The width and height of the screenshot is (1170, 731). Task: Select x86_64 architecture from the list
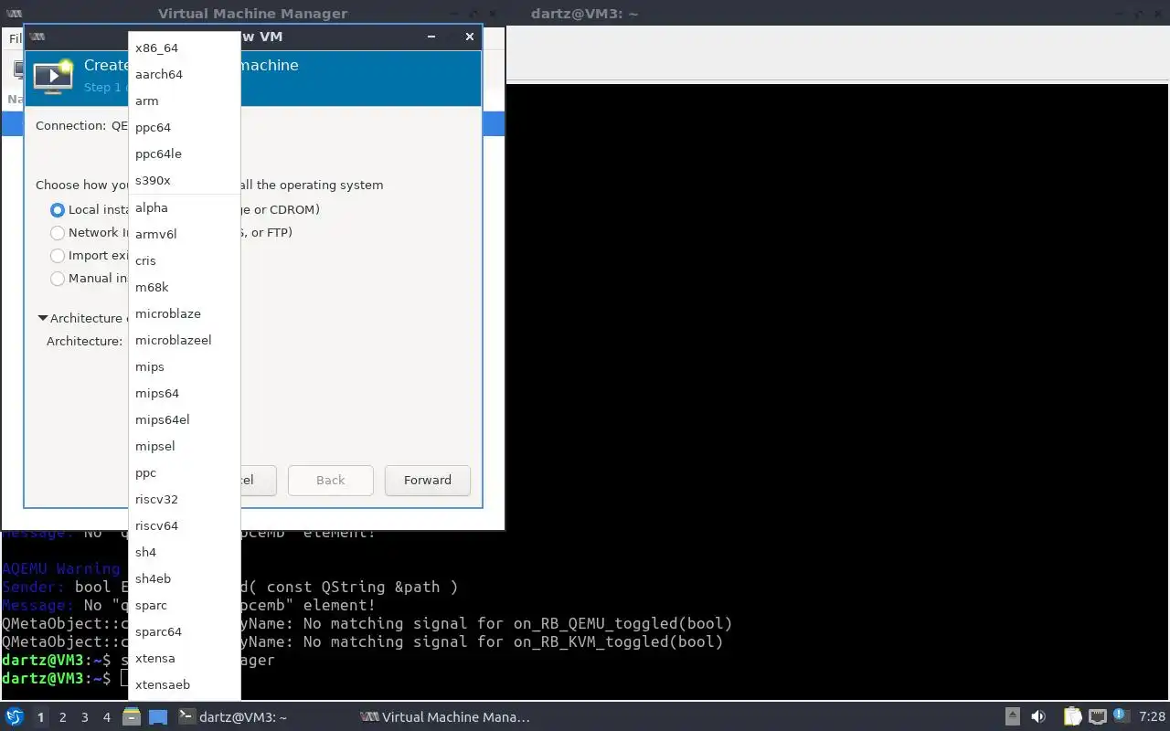[x=185, y=48]
